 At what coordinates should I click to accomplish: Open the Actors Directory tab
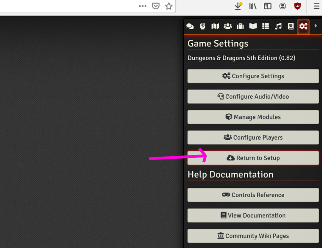(x=228, y=26)
